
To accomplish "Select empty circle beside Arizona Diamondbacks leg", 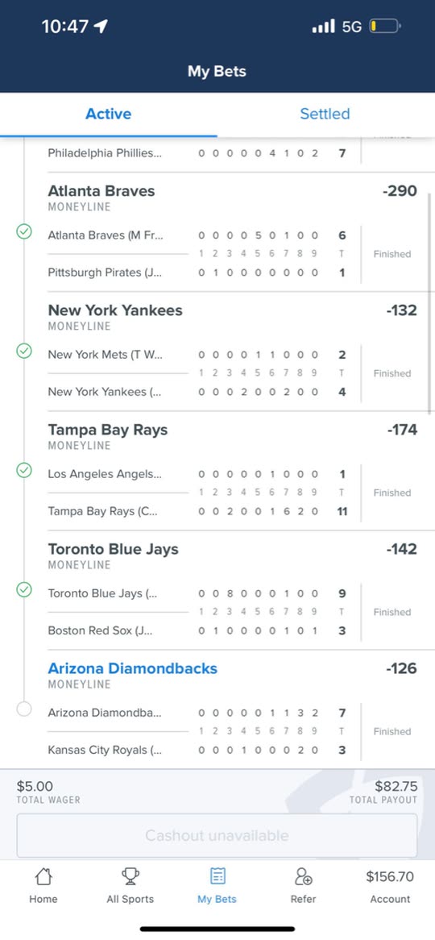I will point(24,709).
